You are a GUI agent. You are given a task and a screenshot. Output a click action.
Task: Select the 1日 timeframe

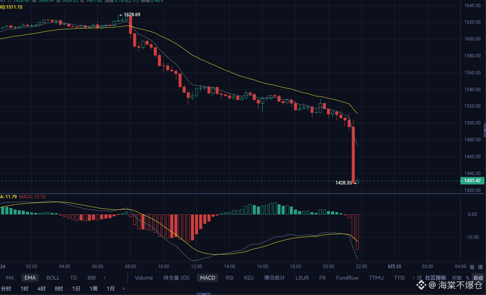76,289
